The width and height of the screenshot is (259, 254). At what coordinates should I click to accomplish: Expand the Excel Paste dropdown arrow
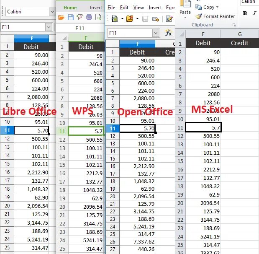pos(185,17)
